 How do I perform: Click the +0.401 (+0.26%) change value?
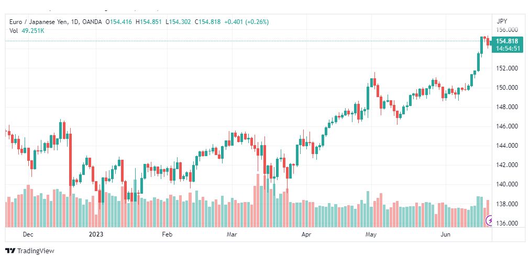pos(246,22)
